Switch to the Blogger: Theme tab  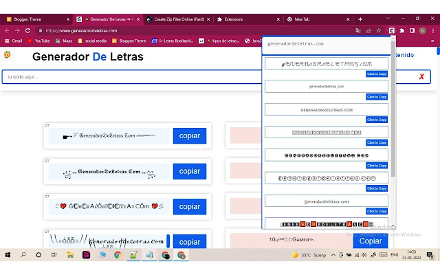tap(36, 19)
